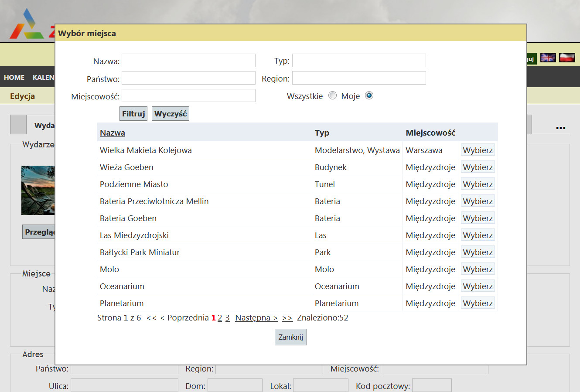Open the three-dots more tabs menu
The width and height of the screenshot is (580, 392).
(561, 128)
